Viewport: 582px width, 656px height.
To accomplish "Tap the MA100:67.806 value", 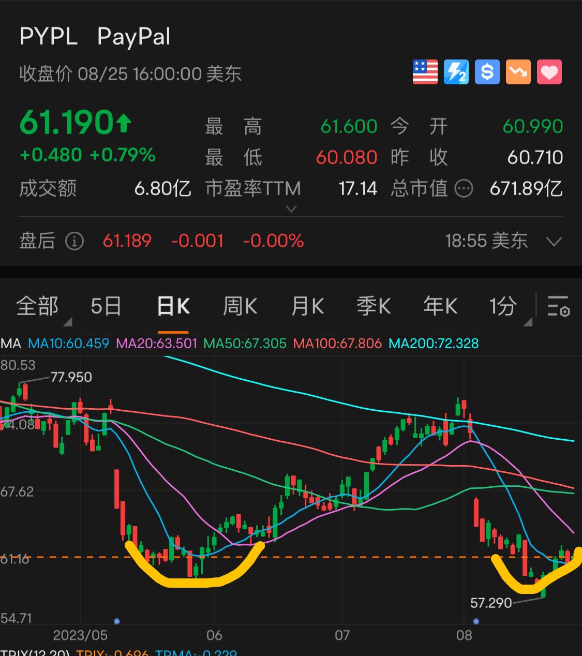I will click(x=337, y=344).
